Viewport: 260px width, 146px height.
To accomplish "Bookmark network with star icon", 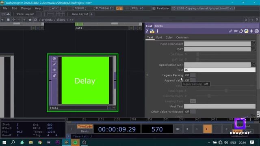I will coord(30,20).
